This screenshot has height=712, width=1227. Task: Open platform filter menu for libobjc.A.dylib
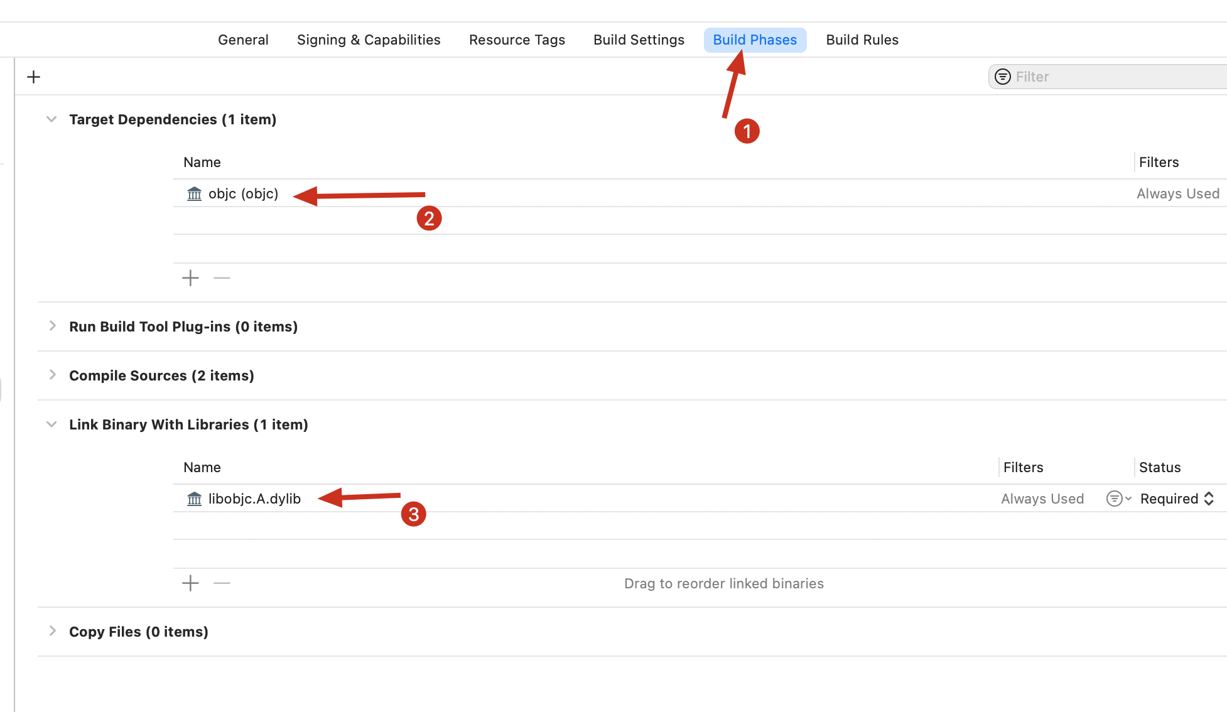tap(1118, 499)
